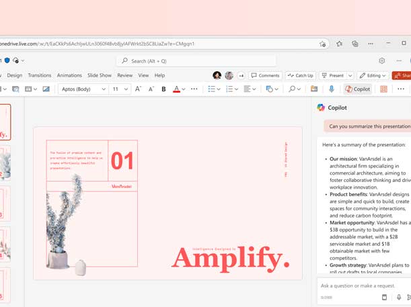This screenshot has width=411, height=307.
Task: Click the Copilot button in ribbon
Action: [357, 89]
